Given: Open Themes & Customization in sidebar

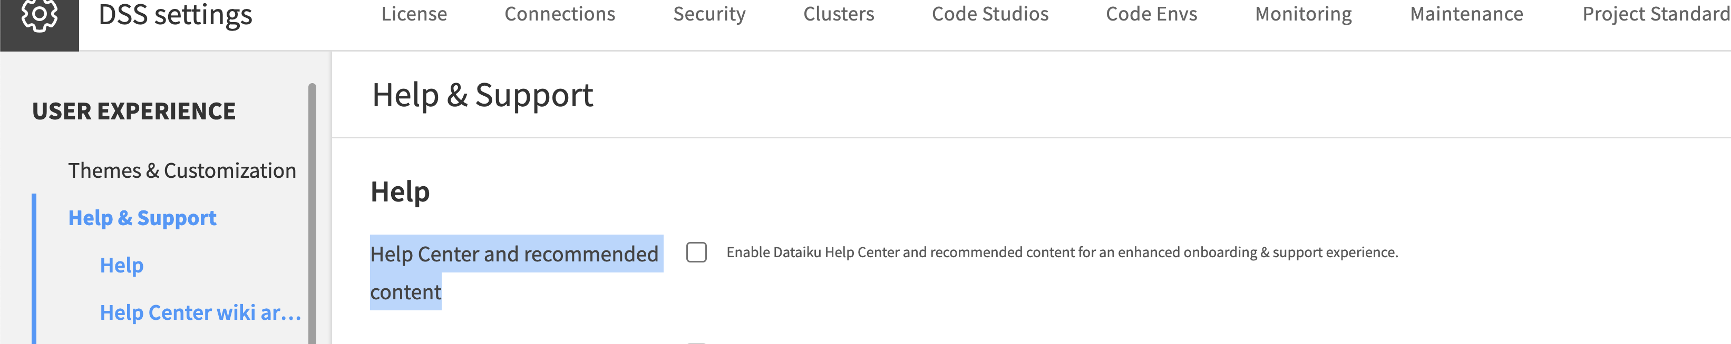Looking at the screenshot, I should coord(181,170).
